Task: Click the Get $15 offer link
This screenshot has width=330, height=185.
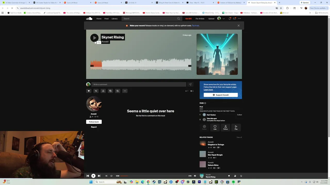Action: coord(188,18)
